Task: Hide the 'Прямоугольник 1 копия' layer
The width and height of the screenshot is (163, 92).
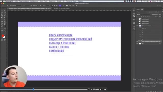Action: 137,26
